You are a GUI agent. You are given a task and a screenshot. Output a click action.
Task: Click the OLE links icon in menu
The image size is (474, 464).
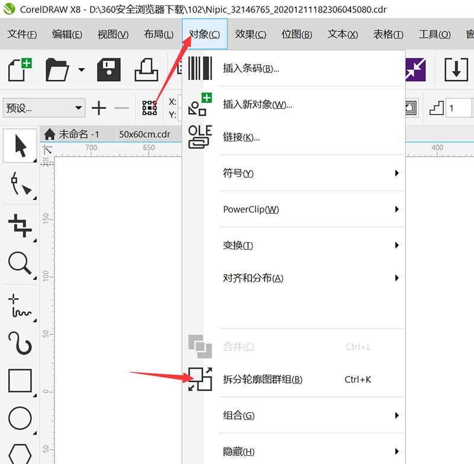(x=200, y=137)
